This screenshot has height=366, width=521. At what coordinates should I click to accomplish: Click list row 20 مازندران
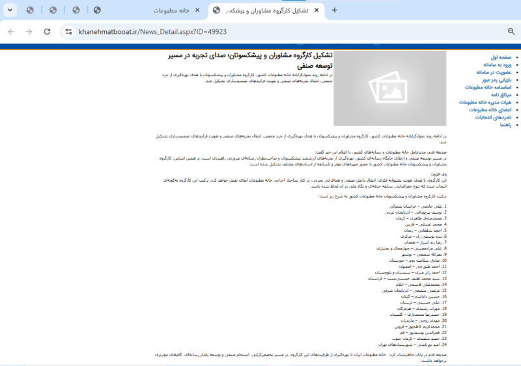click(424, 321)
